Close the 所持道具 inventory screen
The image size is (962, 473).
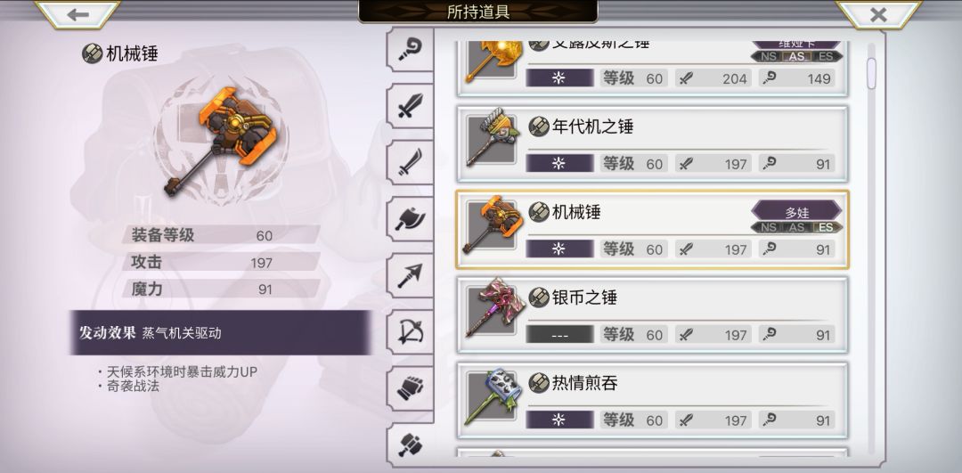[878, 15]
